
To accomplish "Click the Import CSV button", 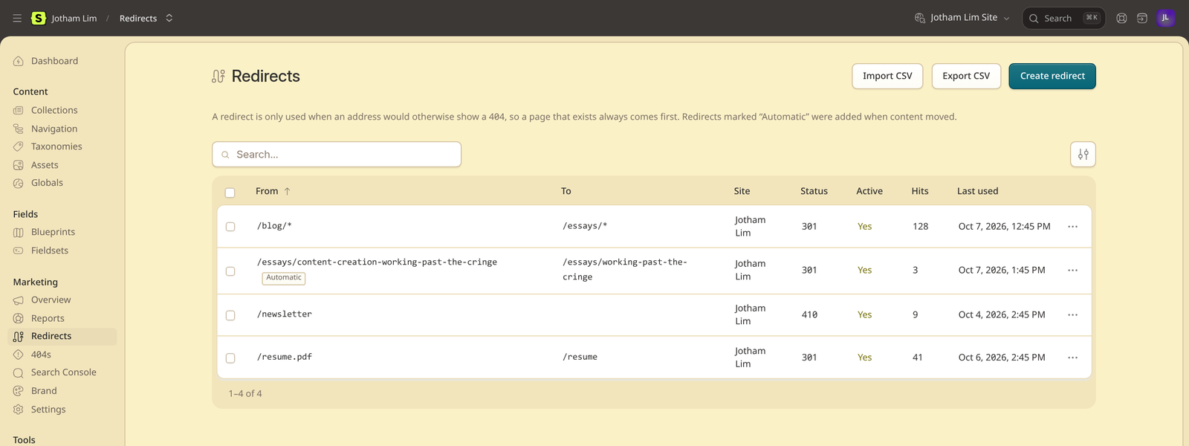I will (887, 76).
